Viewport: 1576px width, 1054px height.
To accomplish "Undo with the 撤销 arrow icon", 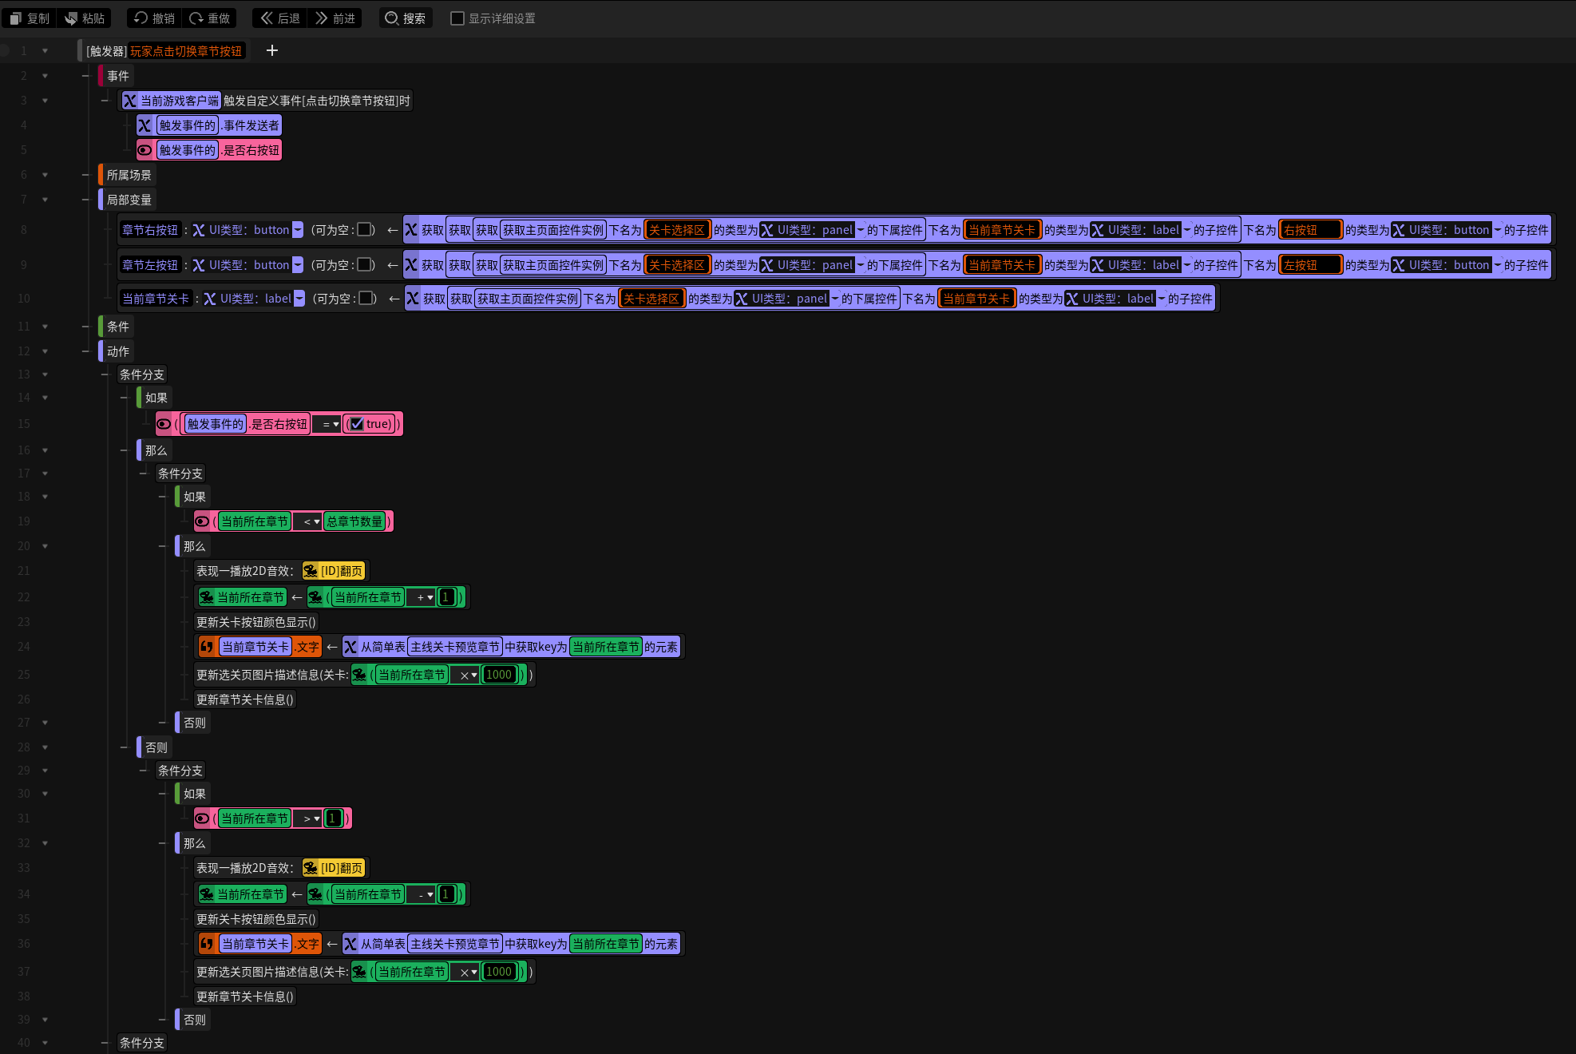I will [141, 18].
